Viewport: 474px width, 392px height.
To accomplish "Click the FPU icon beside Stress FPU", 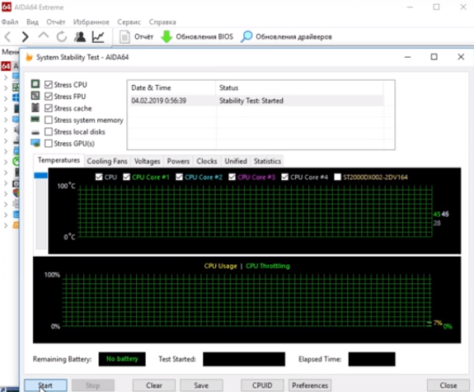I will pyautogui.click(x=35, y=96).
